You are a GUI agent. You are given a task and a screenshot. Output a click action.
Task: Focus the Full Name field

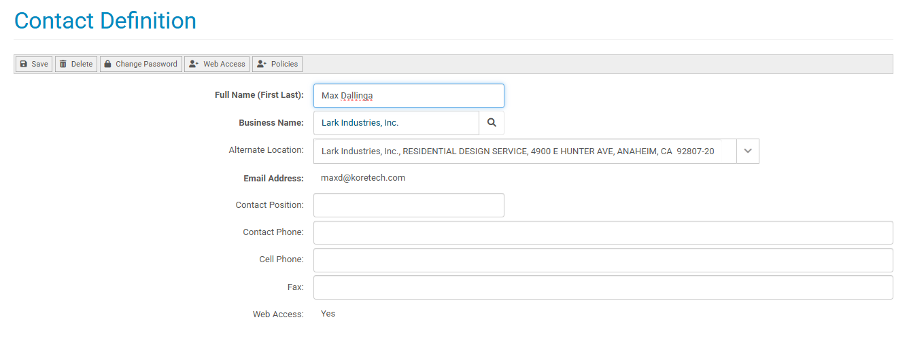pos(409,96)
